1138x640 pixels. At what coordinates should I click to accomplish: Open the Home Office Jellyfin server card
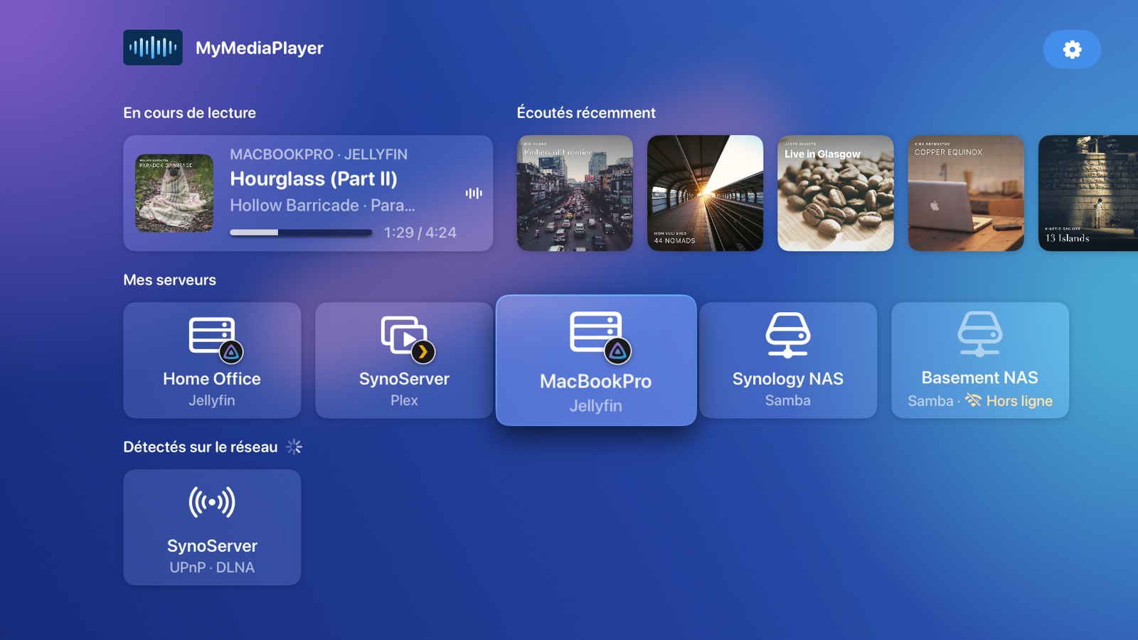click(x=212, y=361)
